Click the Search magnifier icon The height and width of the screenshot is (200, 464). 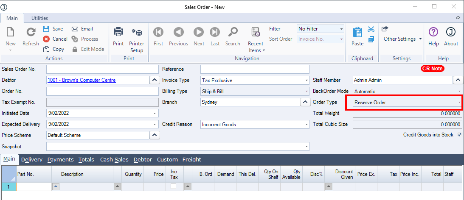pos(233,32)
